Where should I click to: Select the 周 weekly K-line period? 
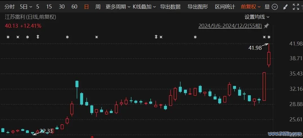pos(98,7)
